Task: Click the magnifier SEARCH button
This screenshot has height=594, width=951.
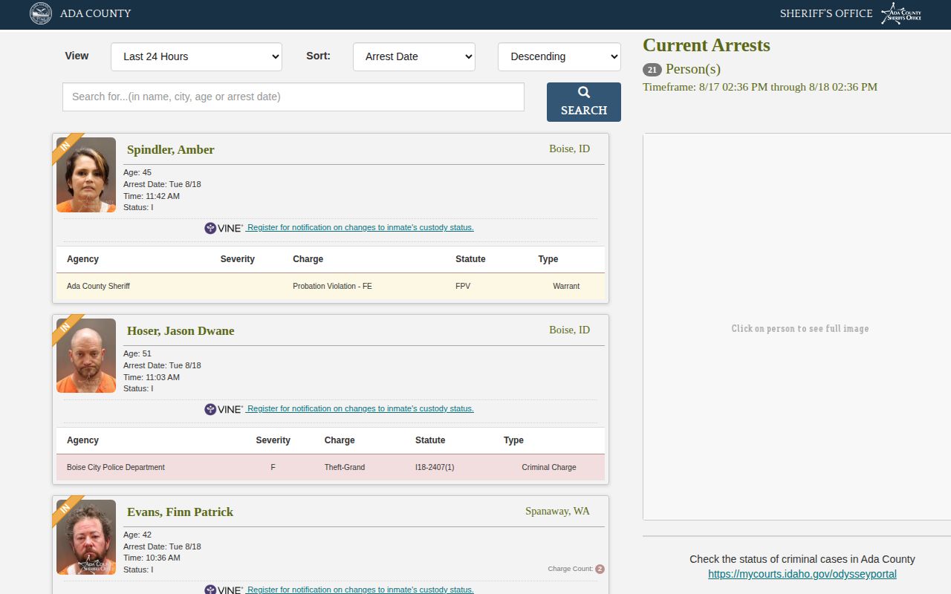Action: (x=584, y=102)
